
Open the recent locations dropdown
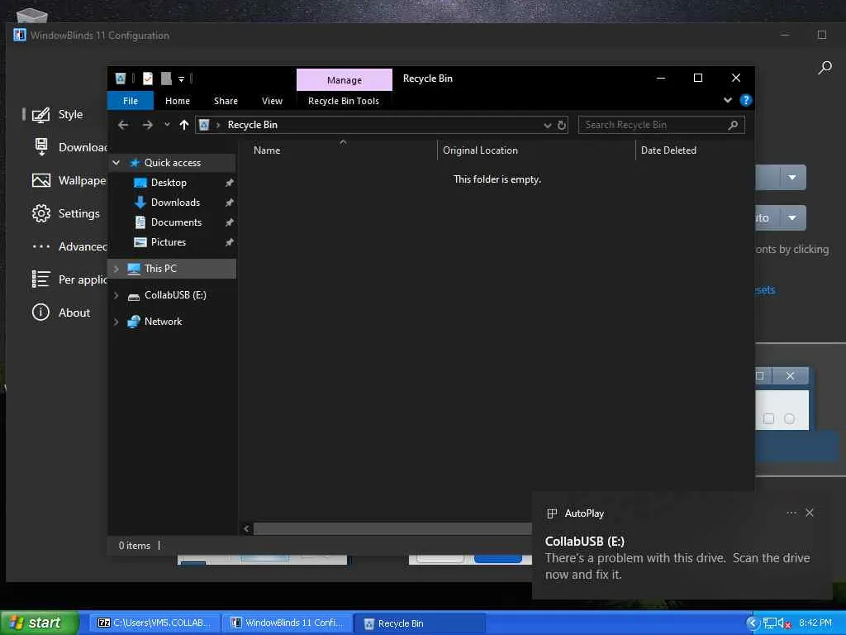click(x=167, y=124)
